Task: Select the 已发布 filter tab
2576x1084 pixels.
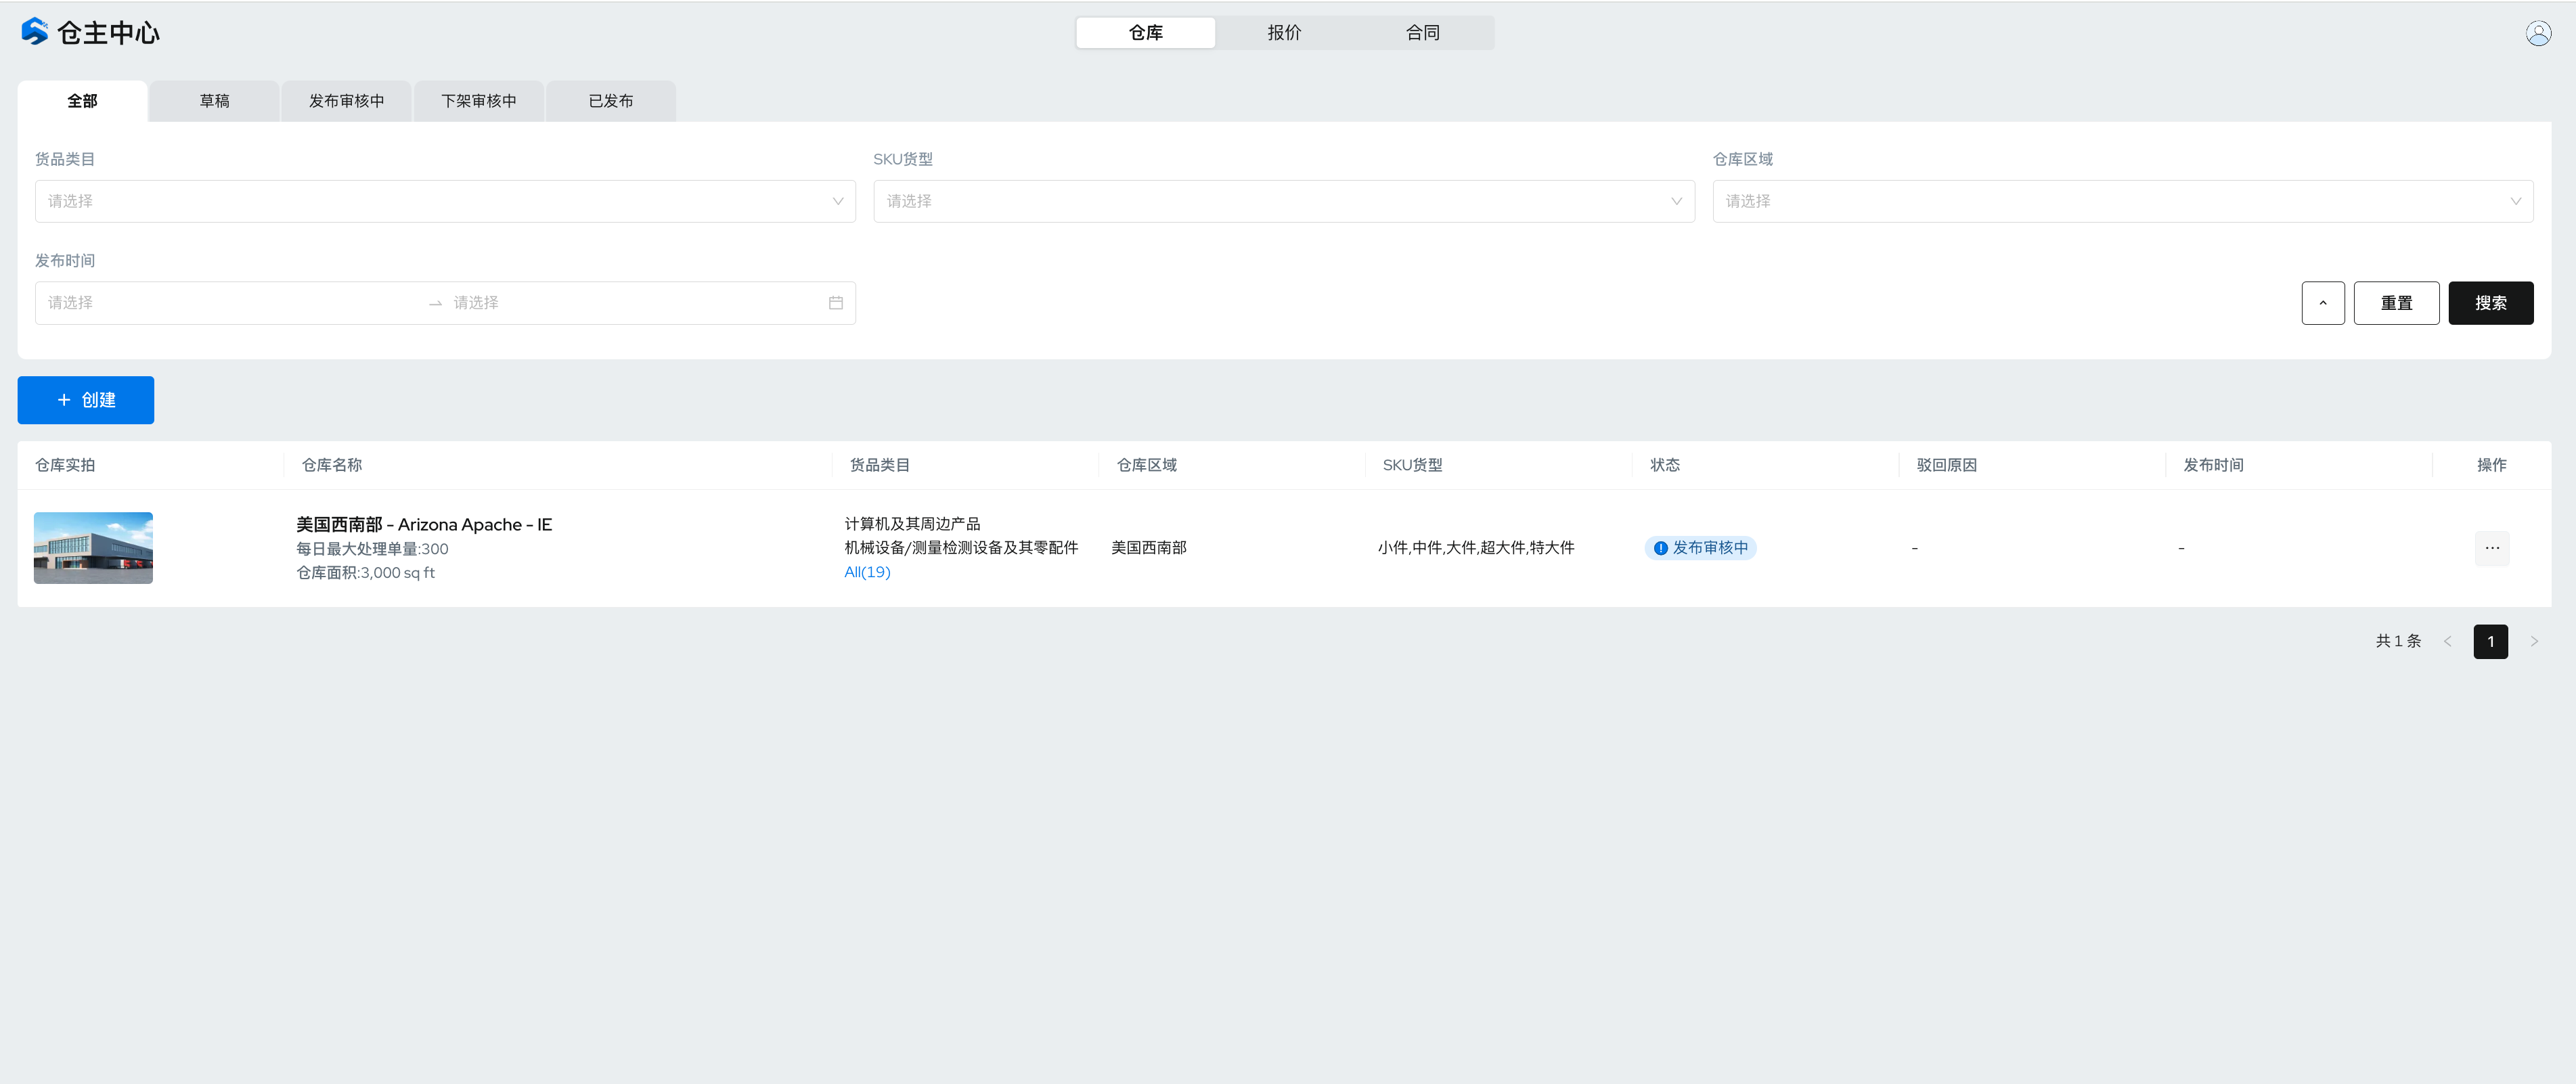Action: (x=610, y=101)
